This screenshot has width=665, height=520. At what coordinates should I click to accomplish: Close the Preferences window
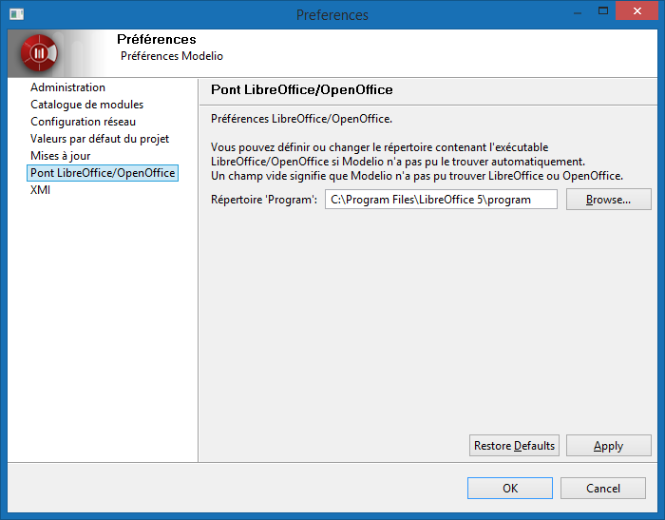pyautogui.click(x=637, y=11)
